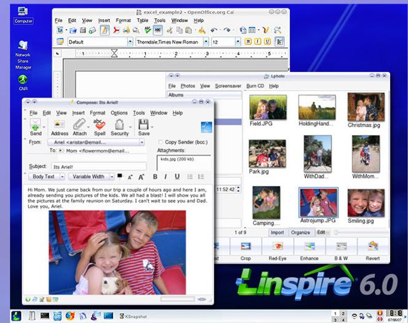Open the terminal icon in taskbar
The width and height of the screenshot is (408, 323).
click(x=45, y=316)
